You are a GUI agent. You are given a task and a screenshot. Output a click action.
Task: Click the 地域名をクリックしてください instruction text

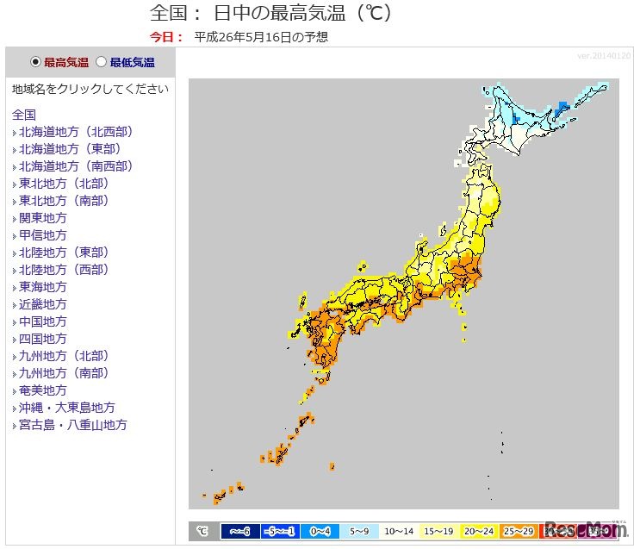(90, 89)
